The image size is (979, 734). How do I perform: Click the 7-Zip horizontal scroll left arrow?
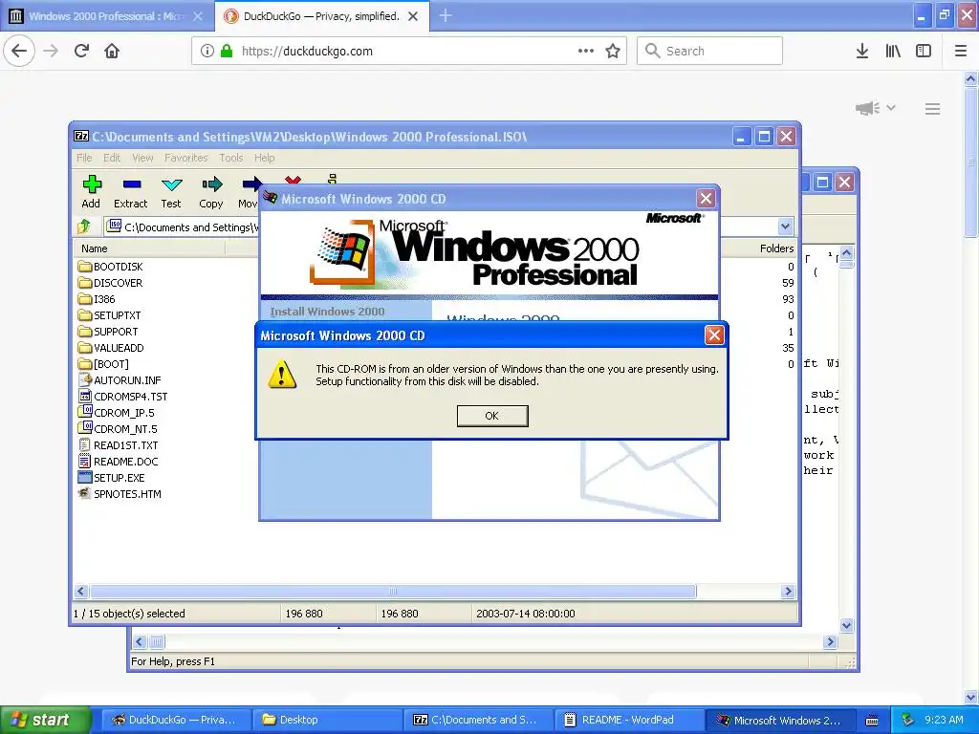point(81,591)
